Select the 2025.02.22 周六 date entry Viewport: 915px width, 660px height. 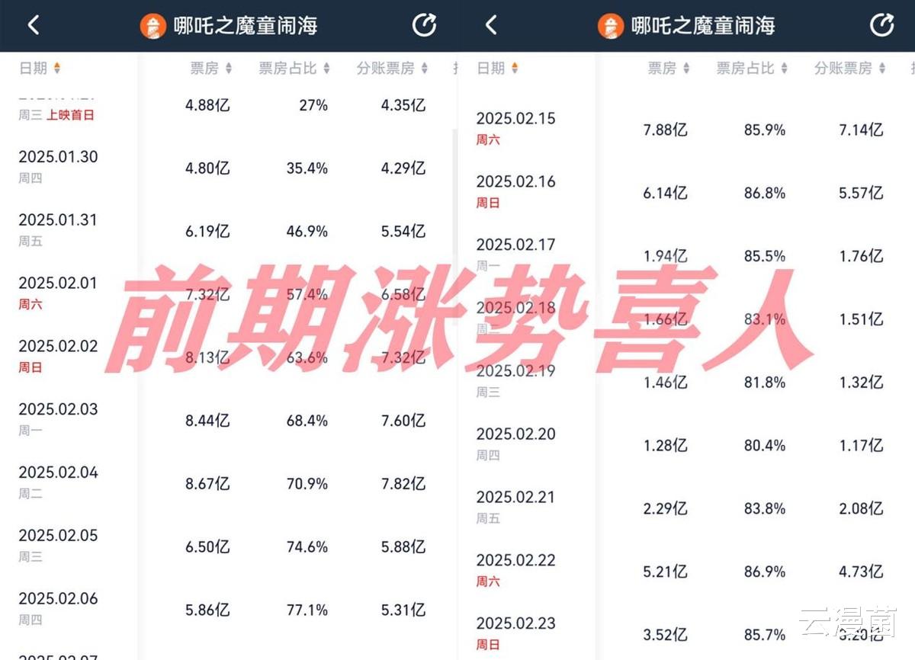click(516, 570)
